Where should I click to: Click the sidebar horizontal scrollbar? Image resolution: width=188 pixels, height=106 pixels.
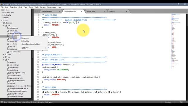coord(14,100)
